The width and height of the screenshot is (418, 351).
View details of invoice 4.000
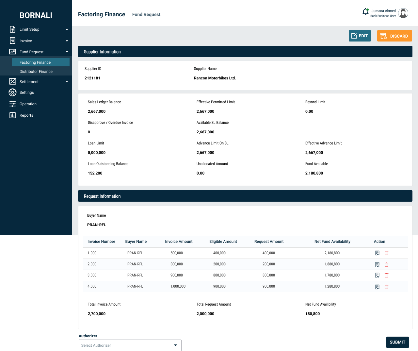coord(377,287)
